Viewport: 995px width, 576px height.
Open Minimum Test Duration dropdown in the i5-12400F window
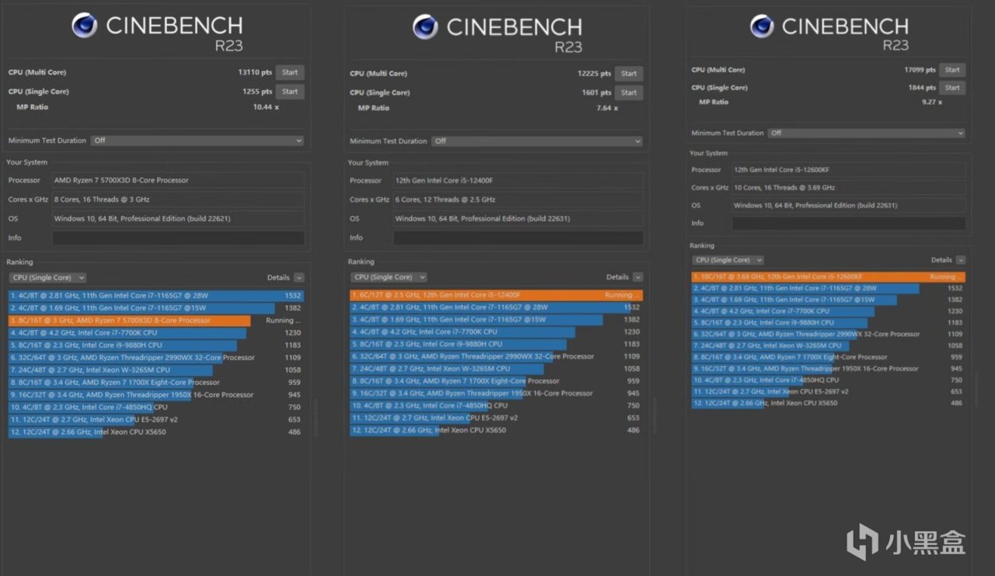(x=537, y=141)
